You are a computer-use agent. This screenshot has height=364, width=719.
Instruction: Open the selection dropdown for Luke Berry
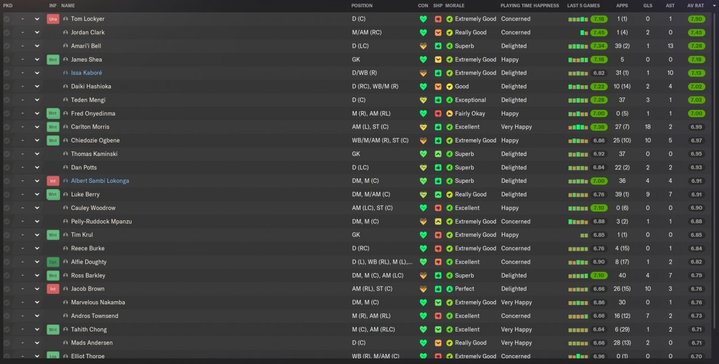(x=37, y=195)
